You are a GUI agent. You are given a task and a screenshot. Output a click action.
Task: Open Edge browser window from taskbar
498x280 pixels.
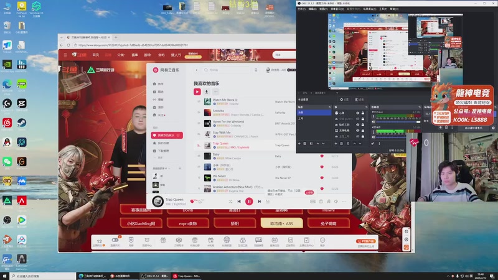click(x=92, y=276)
